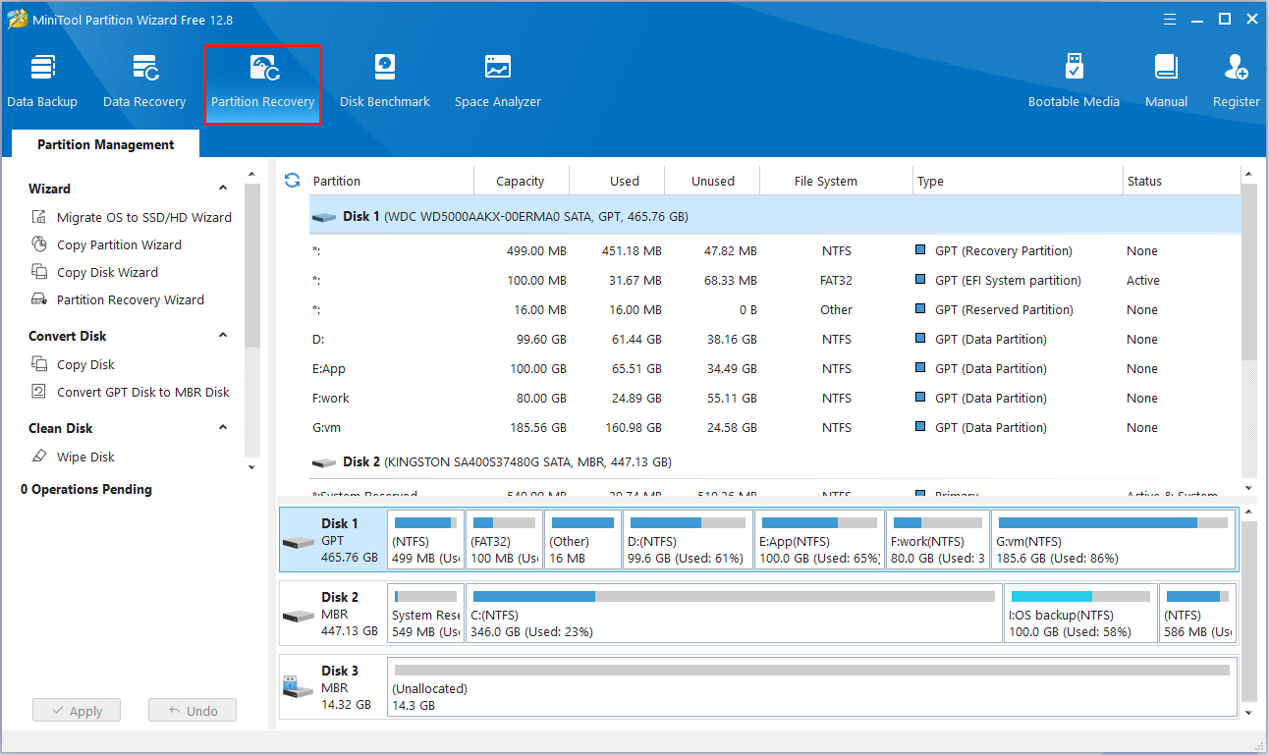This screenshot has height=755, width=1269.
Task: Collapse the Clean Disk section
Action: pyautogui.click(x=223, y=428)
